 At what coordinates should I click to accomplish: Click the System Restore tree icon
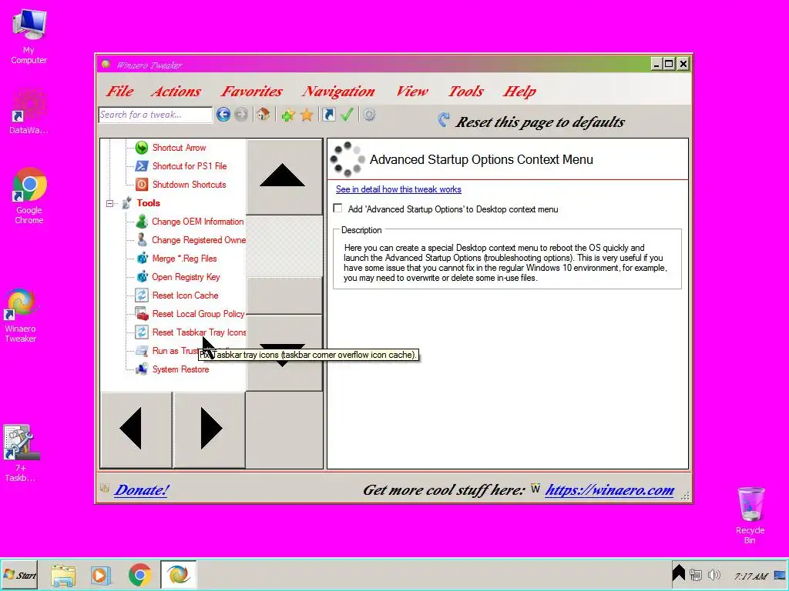coord(142,369)
